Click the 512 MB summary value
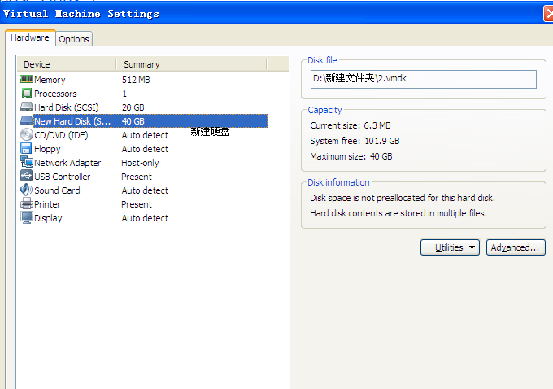The image size is (553, 389). tap(136, 80)
